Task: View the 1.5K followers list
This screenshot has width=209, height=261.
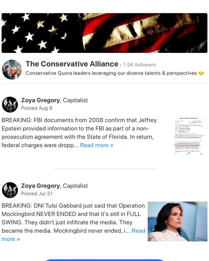Action: [x=140, y=65]
